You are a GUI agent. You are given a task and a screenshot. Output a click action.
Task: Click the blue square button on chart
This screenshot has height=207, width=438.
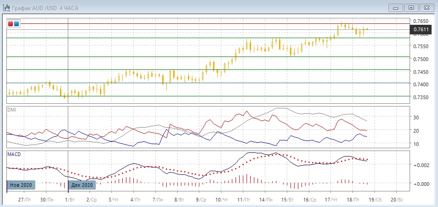point(17,23)
